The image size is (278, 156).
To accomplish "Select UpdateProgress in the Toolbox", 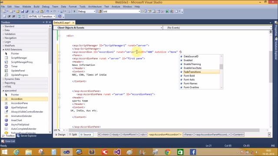I will [x=20, y=75].
